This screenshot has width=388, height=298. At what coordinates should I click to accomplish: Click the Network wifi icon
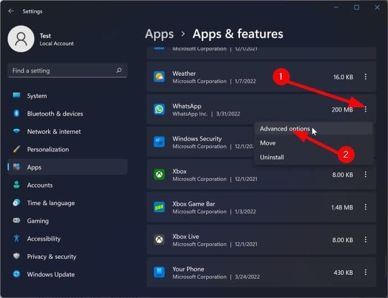coord(17,131)
